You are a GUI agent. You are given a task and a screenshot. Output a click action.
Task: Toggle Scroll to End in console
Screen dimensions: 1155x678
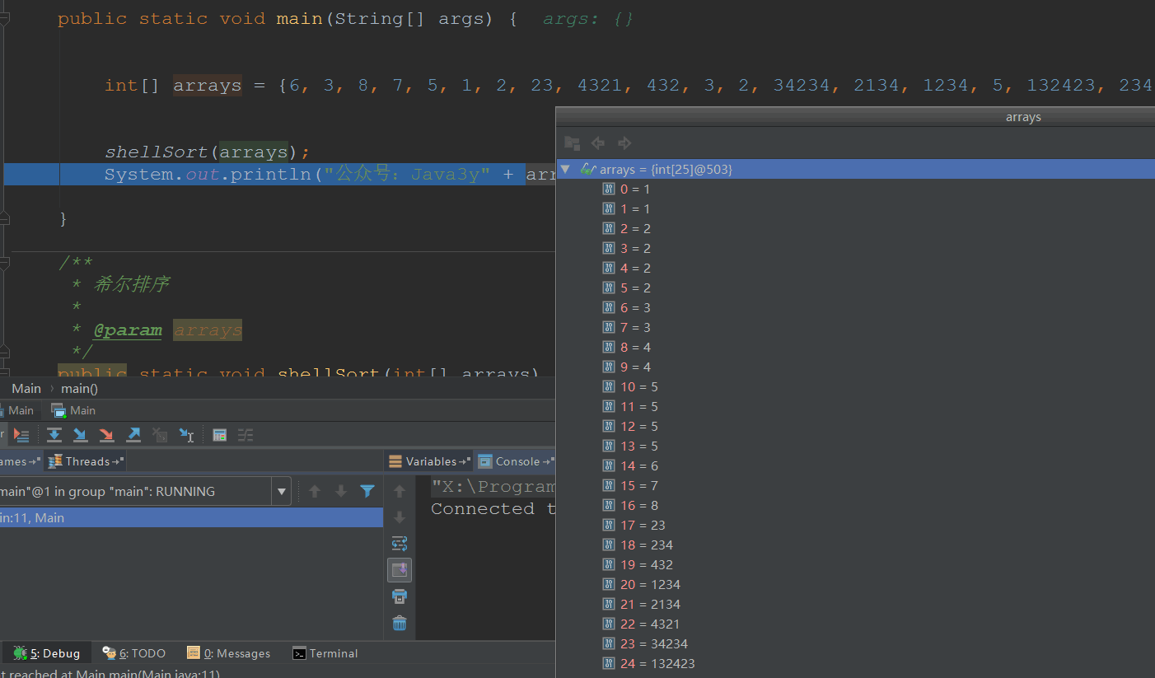coord(400,570)
